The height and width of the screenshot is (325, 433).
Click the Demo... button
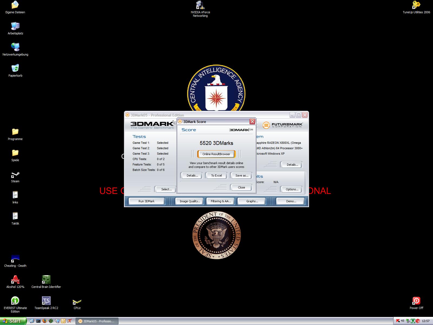click(x=291, y=201)
